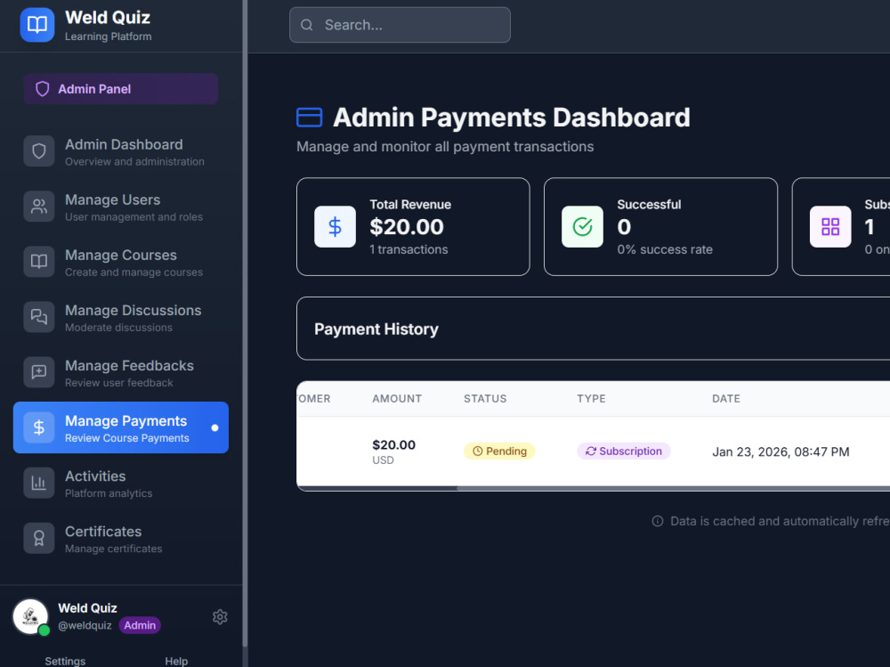Navigate to Manage Discussions
The image size is (890, 667).
[121, 316]
